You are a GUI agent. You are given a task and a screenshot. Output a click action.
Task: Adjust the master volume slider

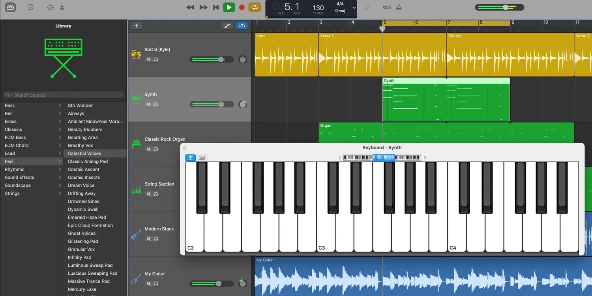pos(506,7)
